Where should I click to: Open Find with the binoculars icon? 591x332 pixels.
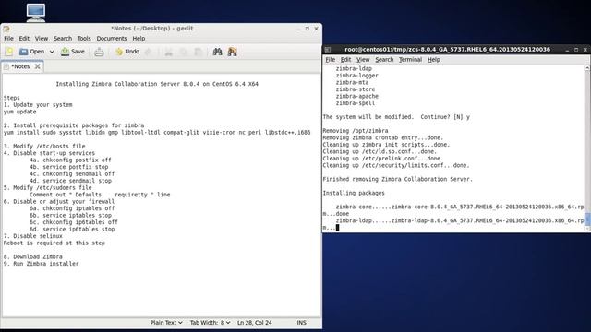[x=218, y=52]
